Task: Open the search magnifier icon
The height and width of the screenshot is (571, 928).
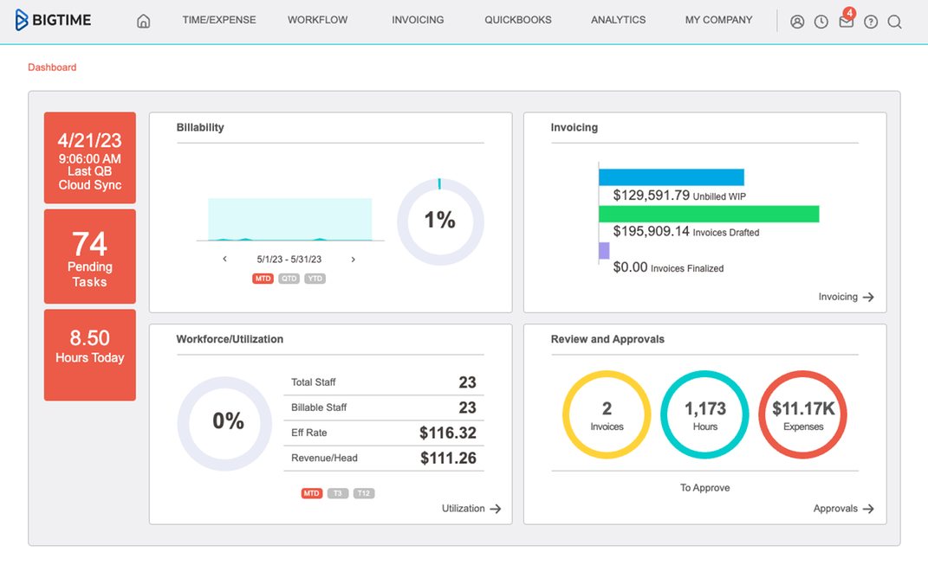Action: 895,22
